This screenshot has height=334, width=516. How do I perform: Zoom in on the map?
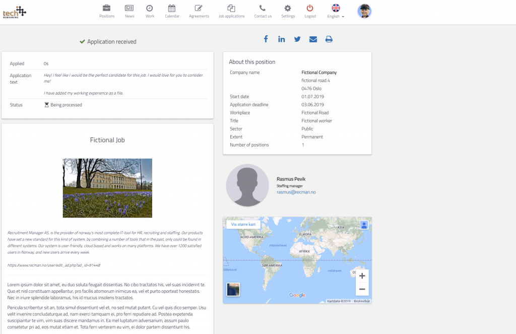362,276
